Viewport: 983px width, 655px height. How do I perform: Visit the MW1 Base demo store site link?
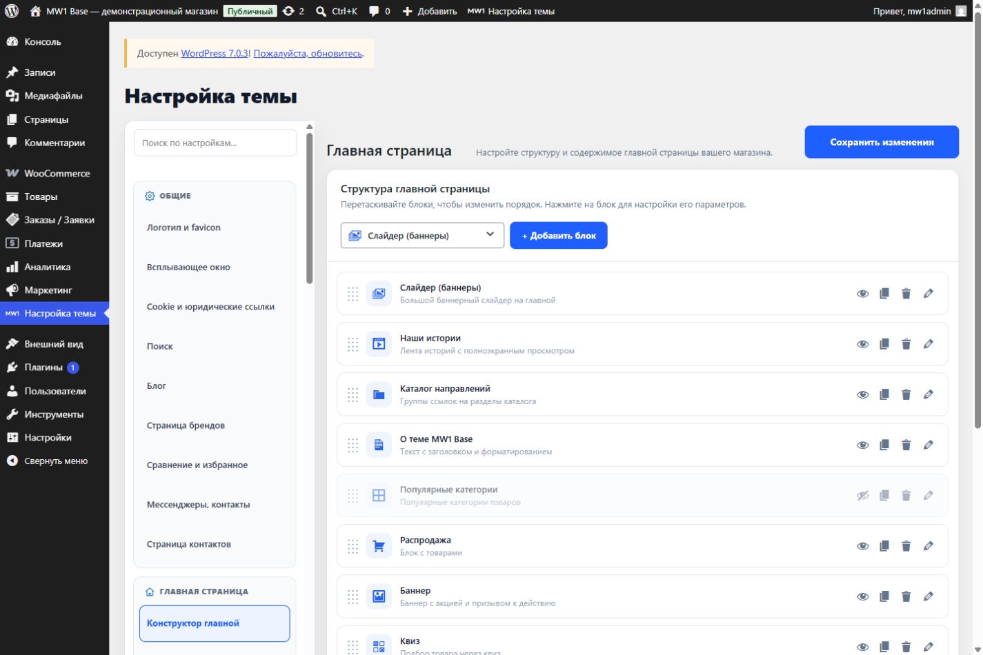point(124,11)
